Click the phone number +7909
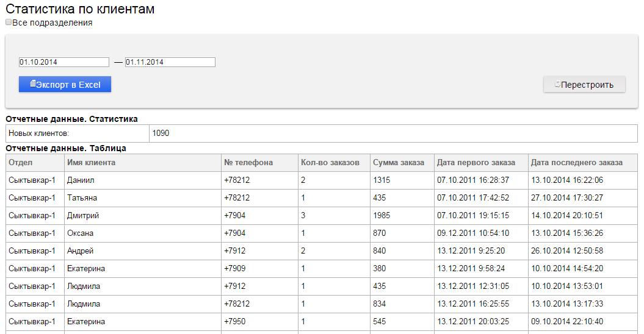 (235, 268)
